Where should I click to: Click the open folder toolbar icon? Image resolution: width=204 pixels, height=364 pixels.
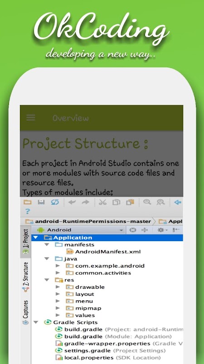[28, 202]
